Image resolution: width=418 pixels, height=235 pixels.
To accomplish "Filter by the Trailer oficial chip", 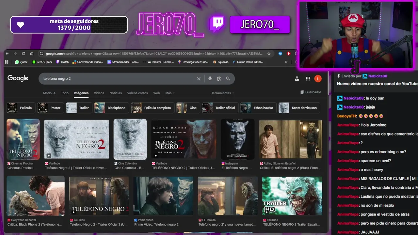I will [220, 108].
